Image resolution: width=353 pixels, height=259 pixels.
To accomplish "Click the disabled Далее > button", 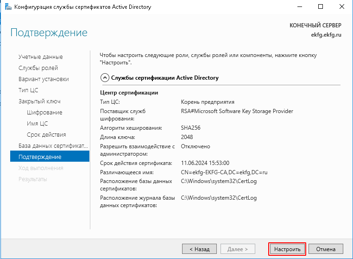I will (x=238, y=249).
